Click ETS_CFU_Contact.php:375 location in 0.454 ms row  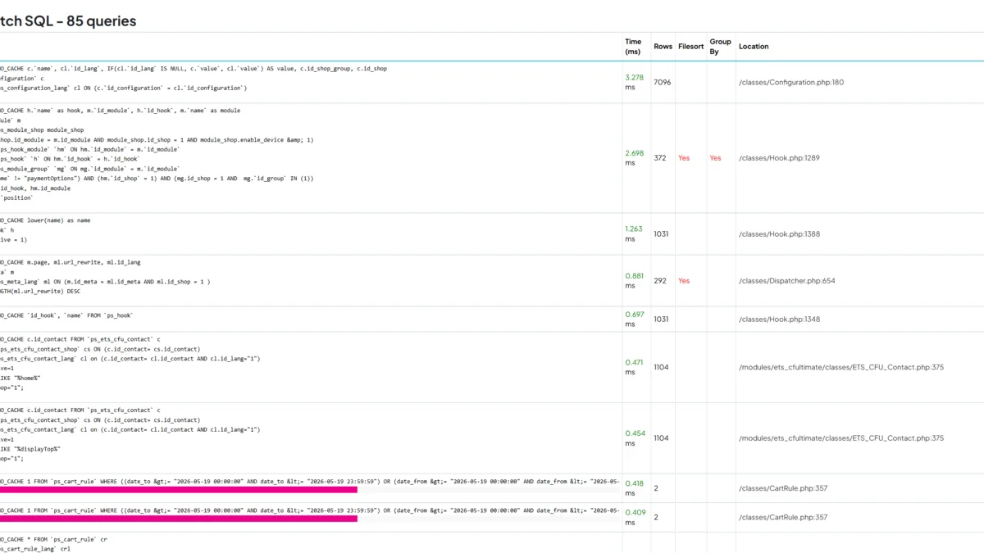[x=841, y=438]
